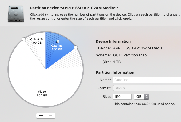The width and height of the screenshot is (181, 122).
Task: Click the Device Information heading
Action: [x=113, y=41]
